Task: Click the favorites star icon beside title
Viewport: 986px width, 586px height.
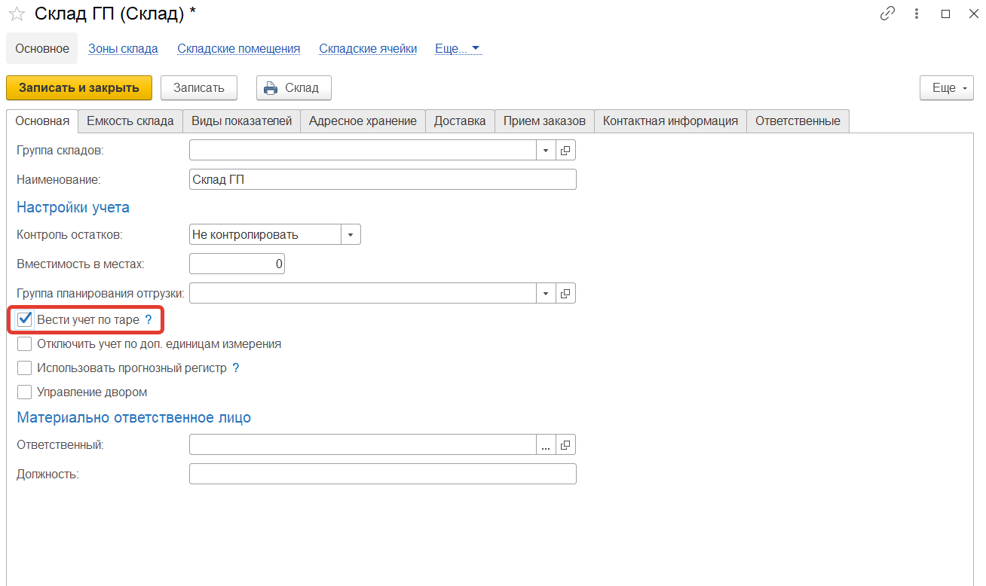Action: tap(17, 14)
